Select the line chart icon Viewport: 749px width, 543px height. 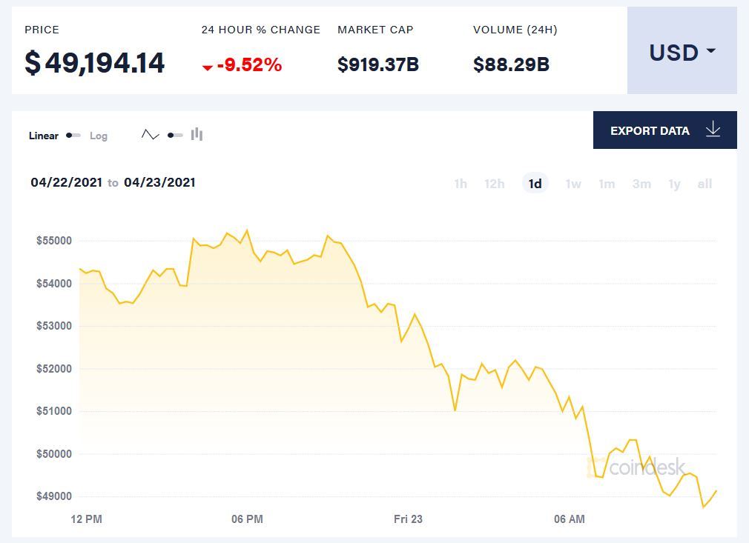tap(151, 135)
